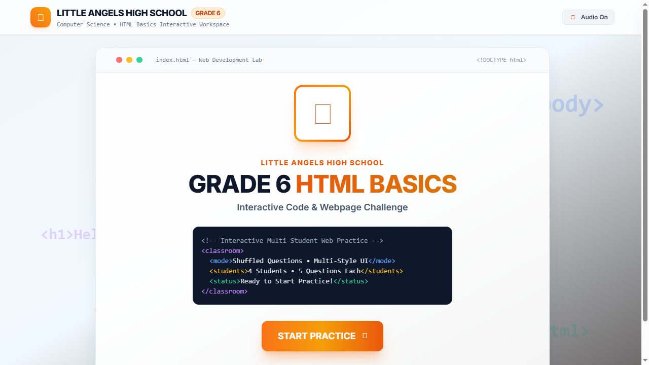
Task: Toggle the Audio On button
Action: click(x=588, y=17)
